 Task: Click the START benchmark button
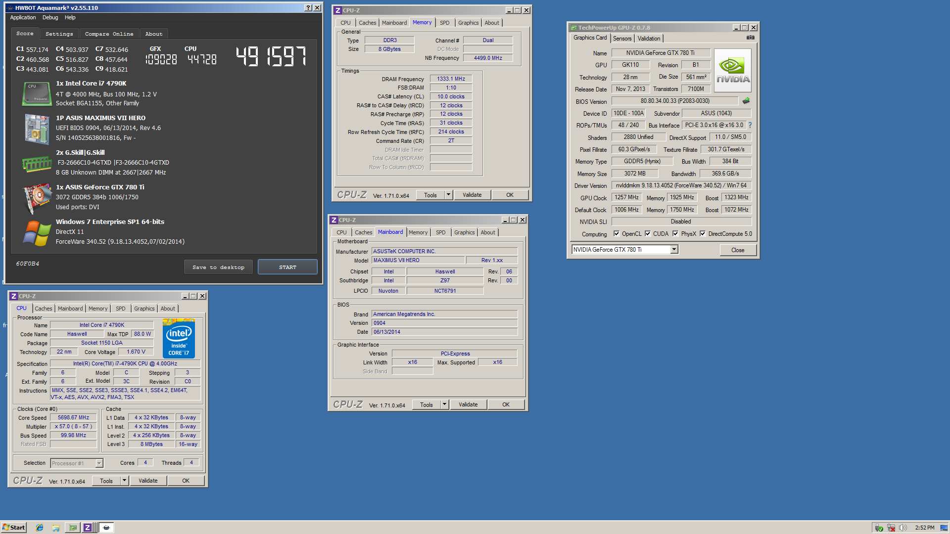pos(287,267)
